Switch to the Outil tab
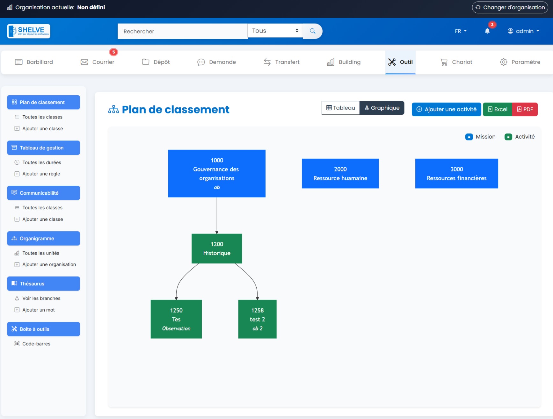 tap(400, 62)
